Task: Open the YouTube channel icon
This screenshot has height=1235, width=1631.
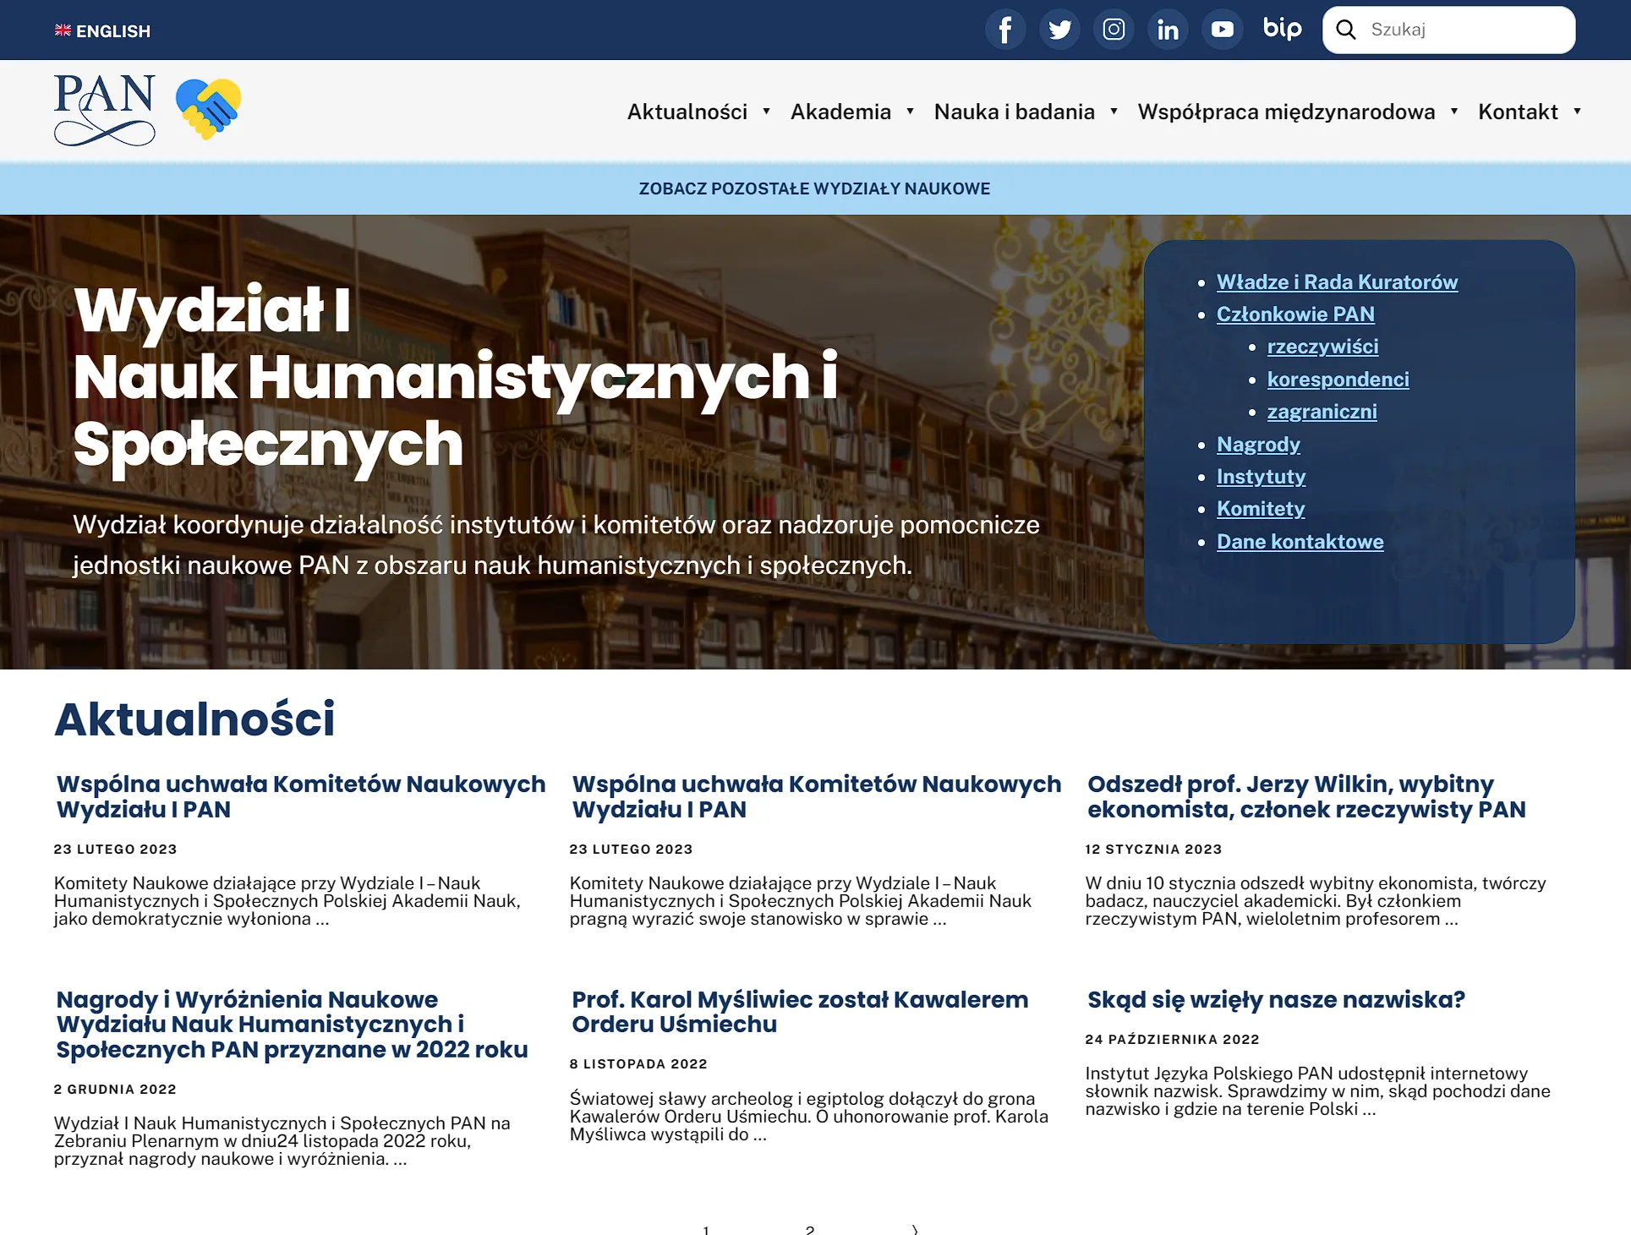Action: click(x=1222, y=30)
